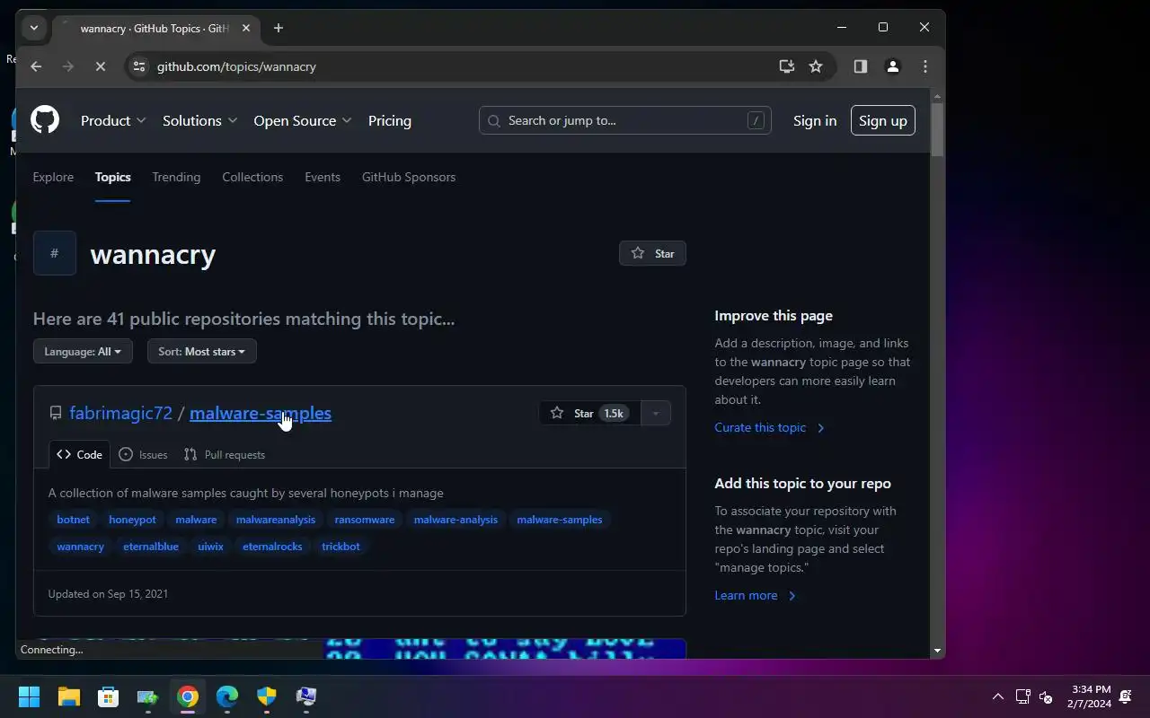Expand the Open Source menu

point(303,120)
